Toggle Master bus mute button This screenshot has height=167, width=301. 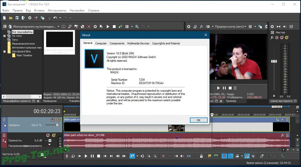pyautogui.click(x=282, y=38)
